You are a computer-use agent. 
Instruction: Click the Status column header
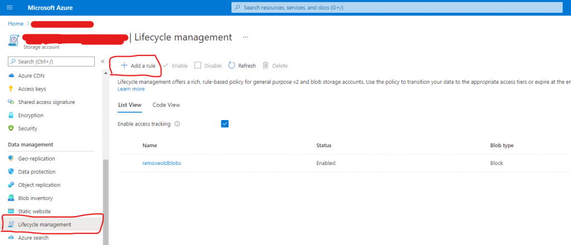pyautogui.click(x=324, y=145)
